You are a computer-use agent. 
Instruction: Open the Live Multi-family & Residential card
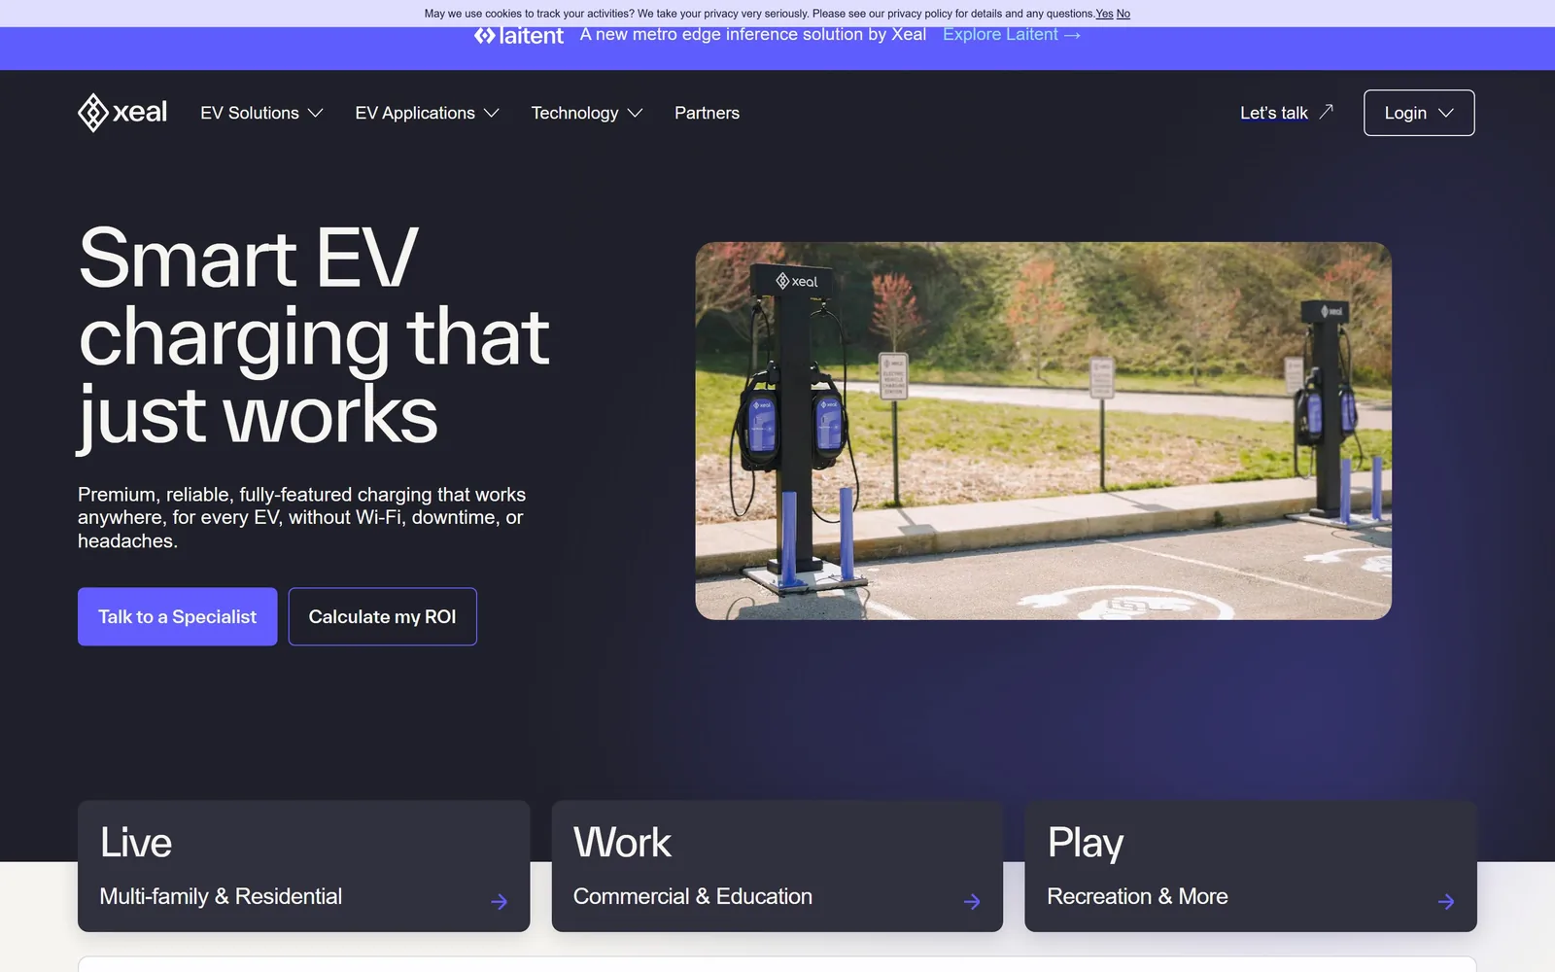coord(304,866)
